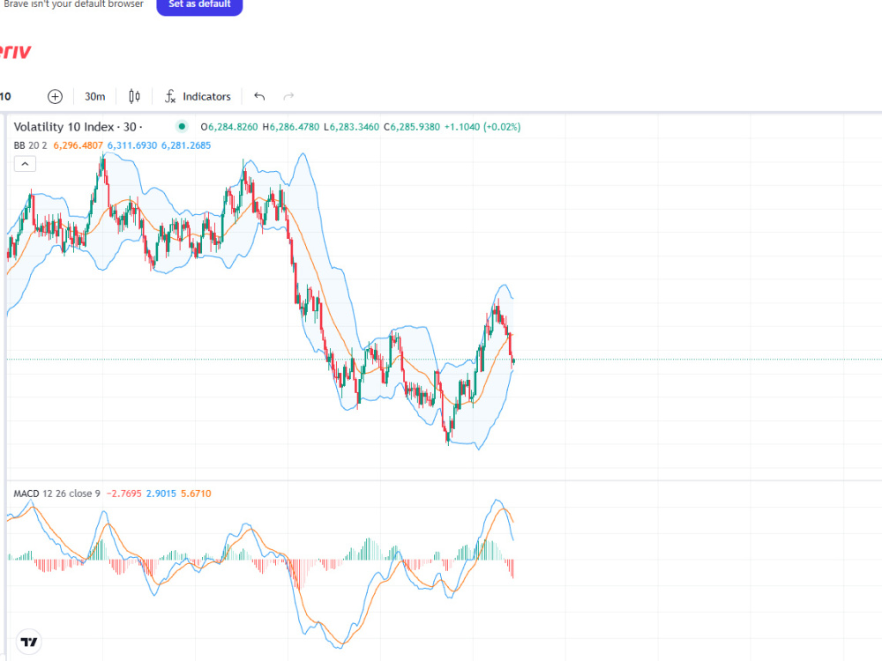Collapse the indicator legend chevron
Screen dimensions: 882x661
pyautogui.click(x=25, y=164)
